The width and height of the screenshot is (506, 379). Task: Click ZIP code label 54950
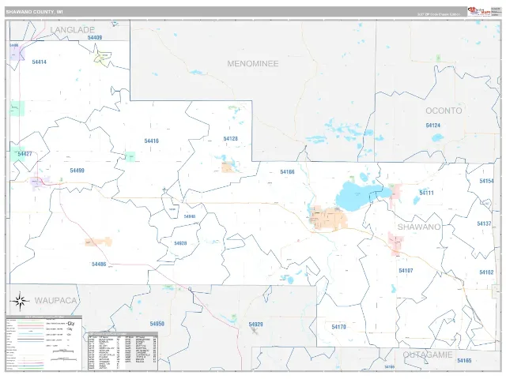tap(157, 324)
